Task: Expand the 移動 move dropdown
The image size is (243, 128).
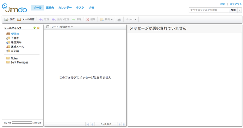Action: (112, 19)
